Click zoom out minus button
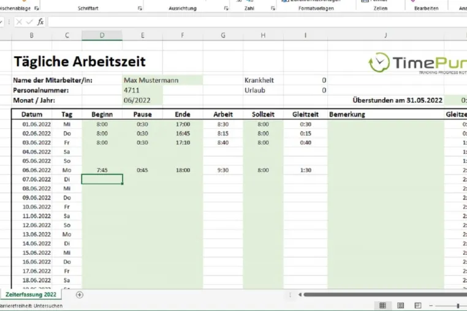 [431, 305]
